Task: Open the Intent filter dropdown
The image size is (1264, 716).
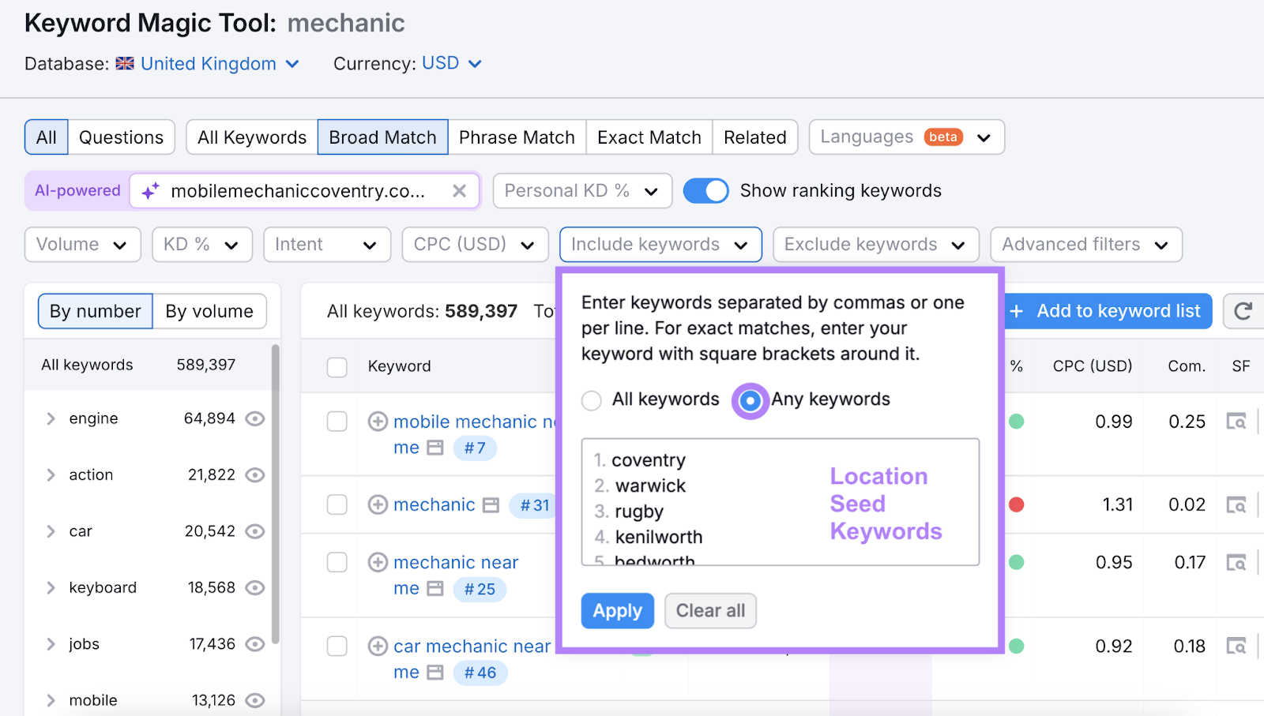Action: 326,244
